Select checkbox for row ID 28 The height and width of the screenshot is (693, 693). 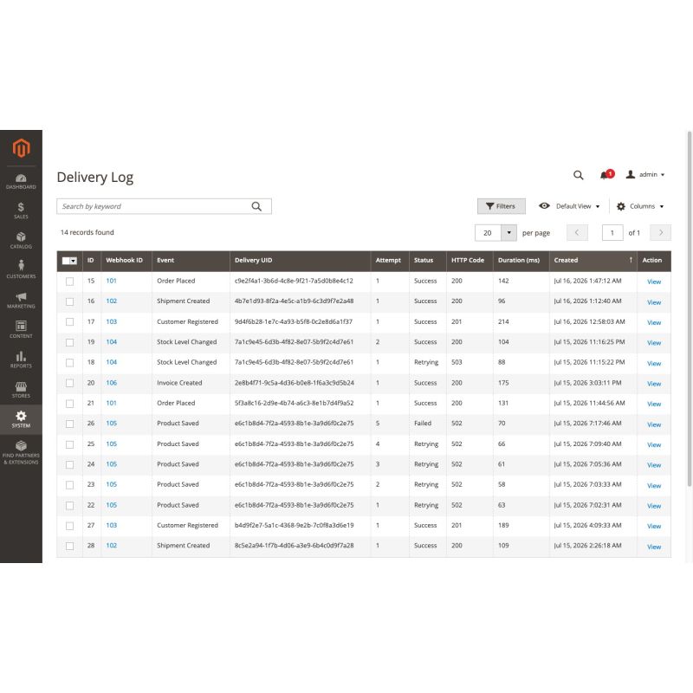pyautogui.click(x=69, y=546)
